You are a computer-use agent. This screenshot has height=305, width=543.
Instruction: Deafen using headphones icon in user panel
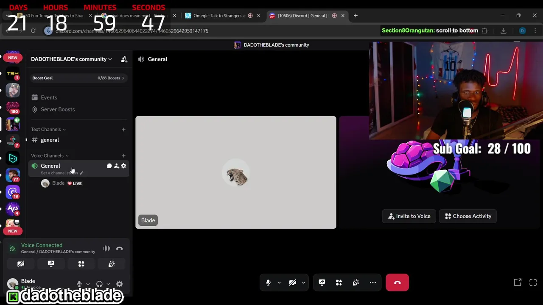point(99,284)
